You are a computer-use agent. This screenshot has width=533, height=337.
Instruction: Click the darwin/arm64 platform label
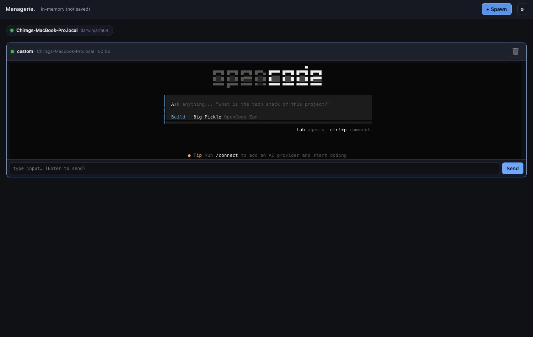(95, 31)
